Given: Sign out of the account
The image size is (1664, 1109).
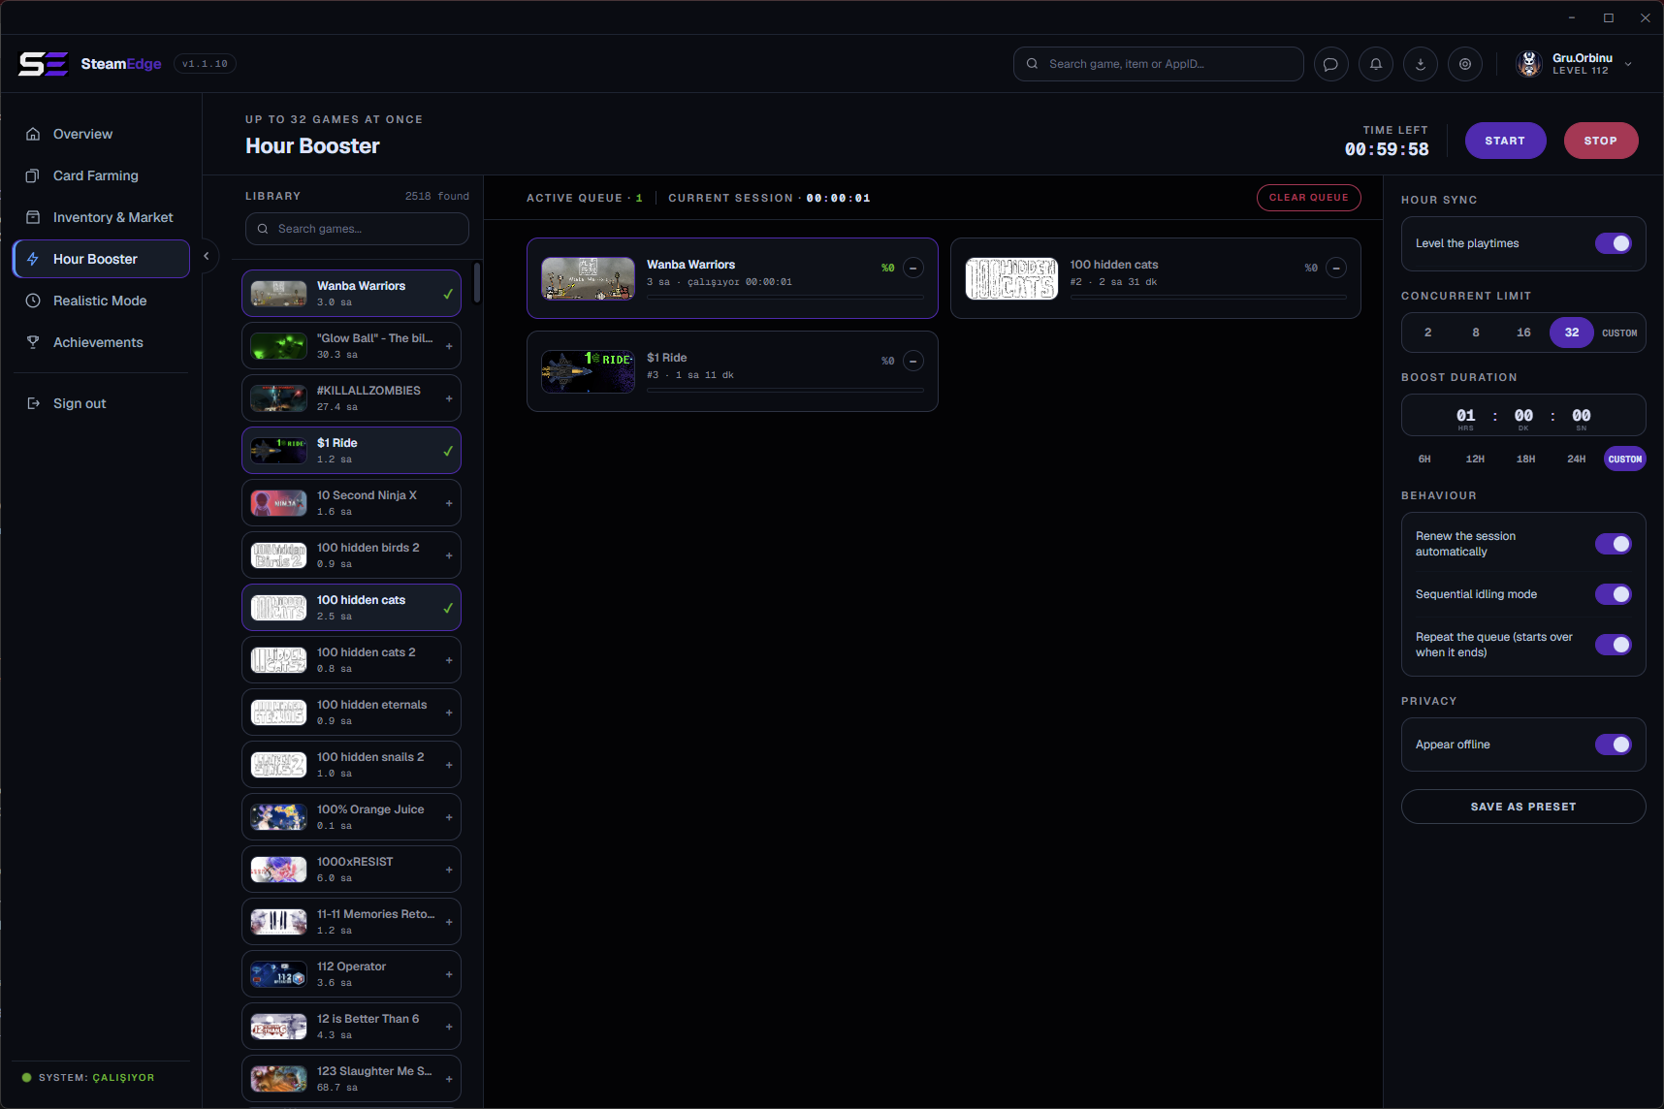Looking at the screenshot, I should click(x=101, y=403).
